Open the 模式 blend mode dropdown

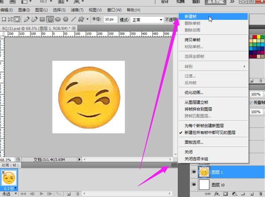(x=147, y=19)
